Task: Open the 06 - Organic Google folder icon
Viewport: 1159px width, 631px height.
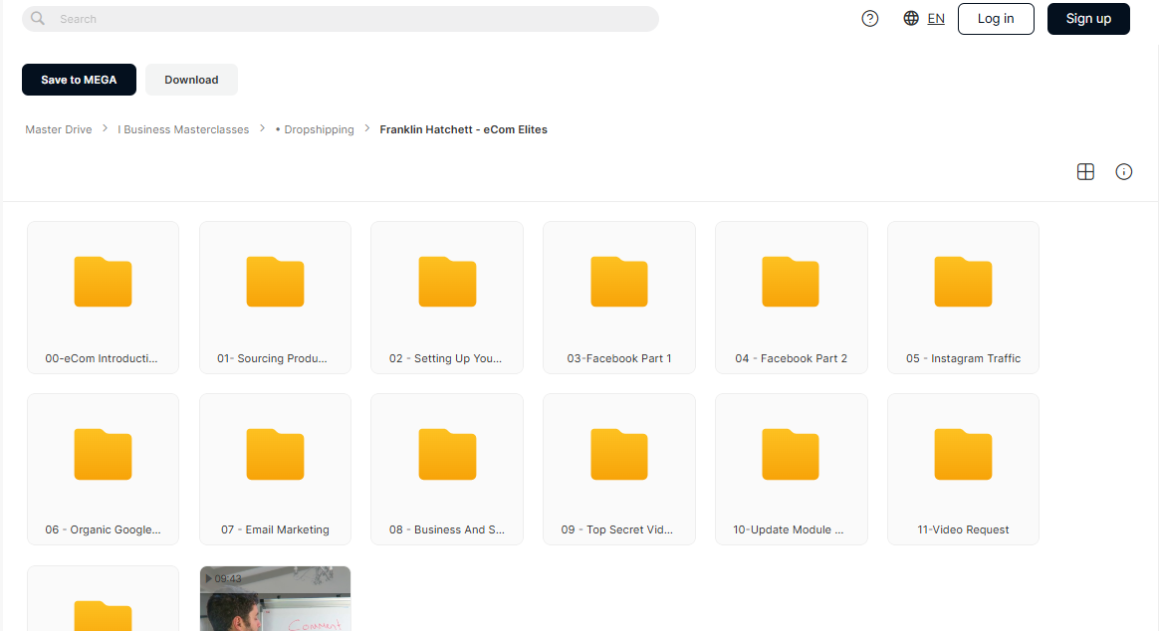Action: pos(103,454)
